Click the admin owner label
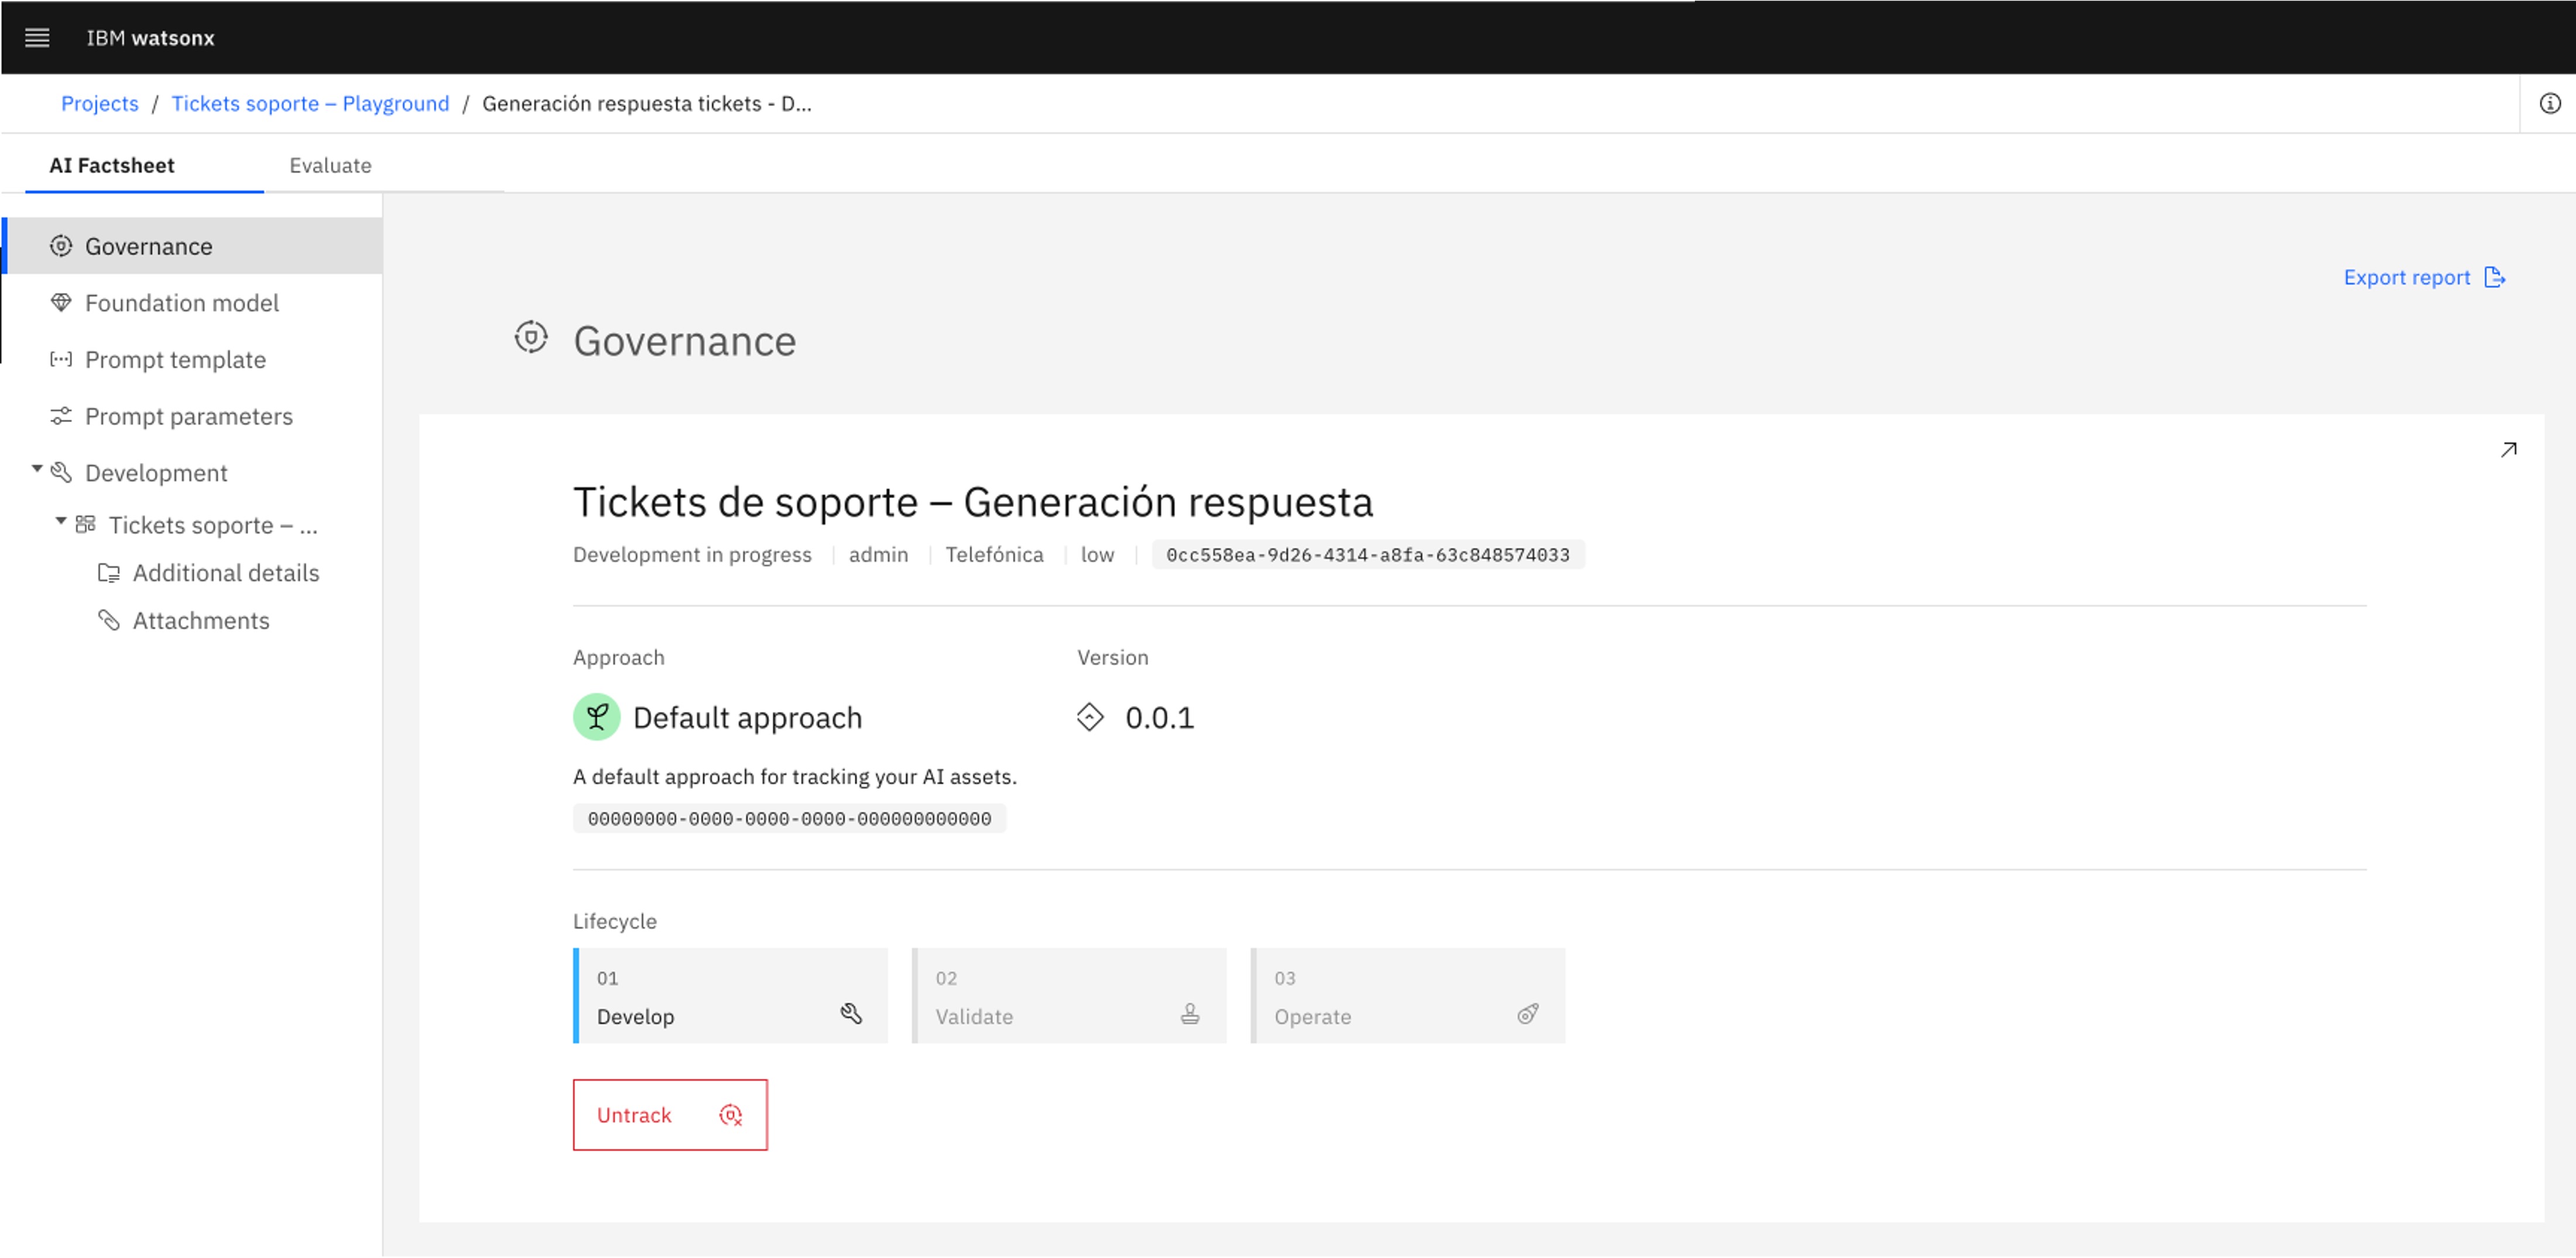The width and height of the screenshot is (2576, 1258). tap(878, 554)
